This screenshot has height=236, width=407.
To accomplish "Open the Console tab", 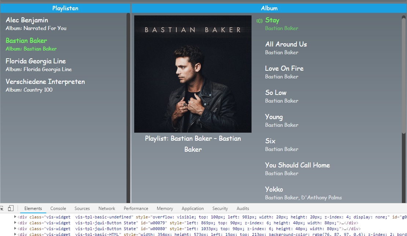I will click(x=58, y=208).
